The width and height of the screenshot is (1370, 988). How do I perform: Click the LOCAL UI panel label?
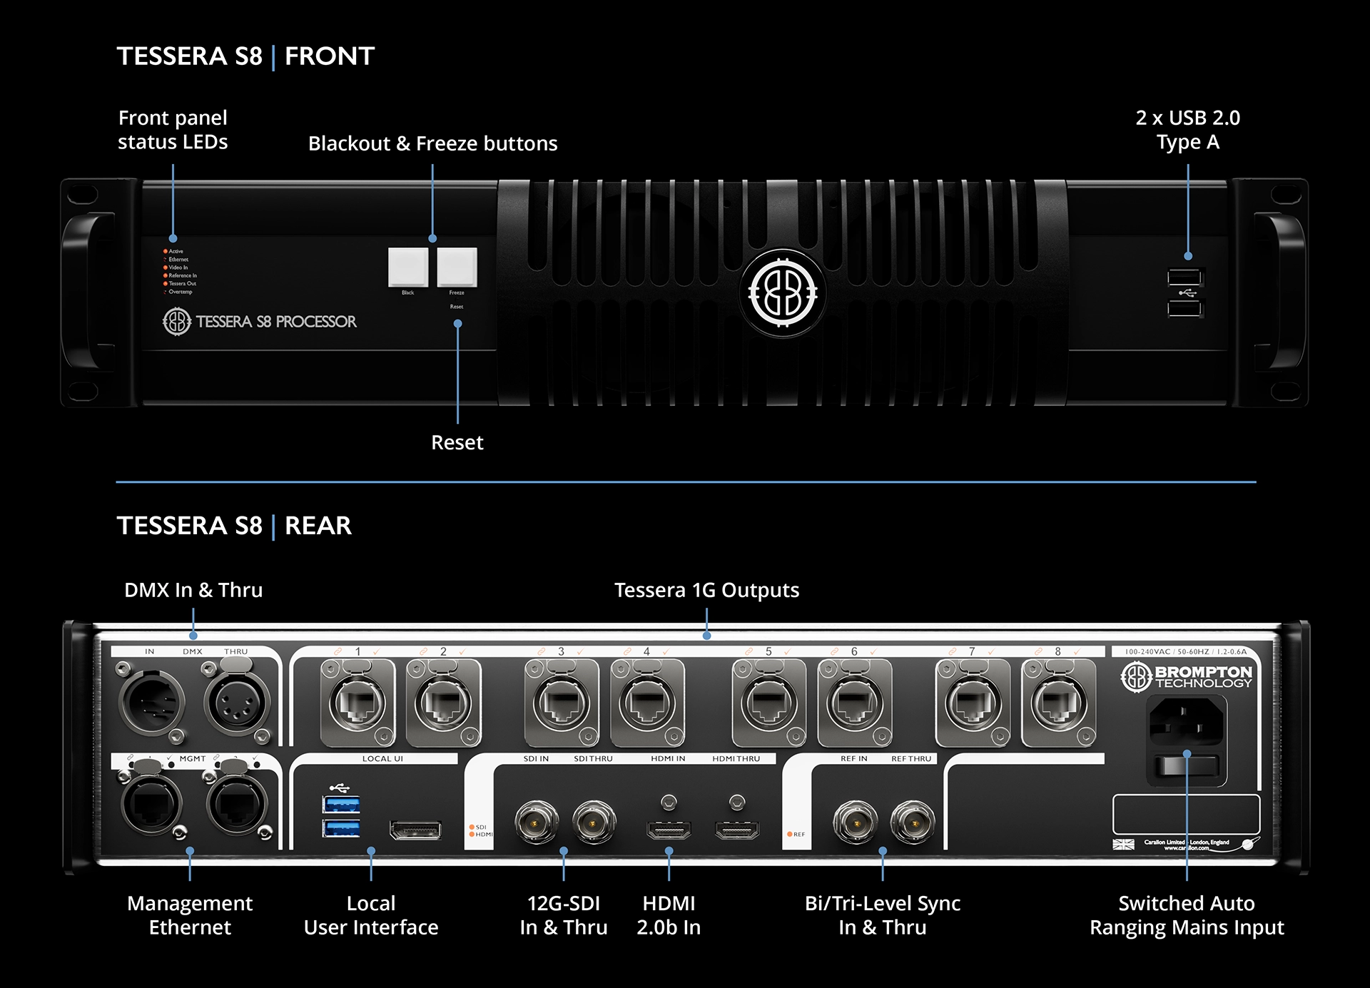[382, 758]
